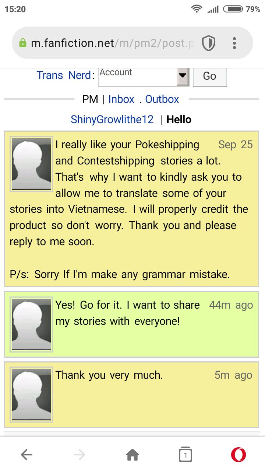Tap avatar on the Sep 25 message
Image resolution: width=265 pixels, height=472 pixels.
(31, 164)
